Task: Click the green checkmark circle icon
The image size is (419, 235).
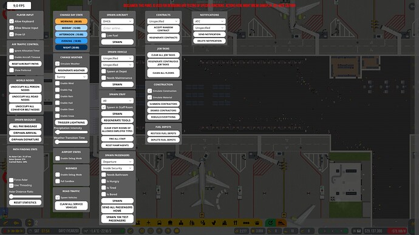Action: [270, 223]
